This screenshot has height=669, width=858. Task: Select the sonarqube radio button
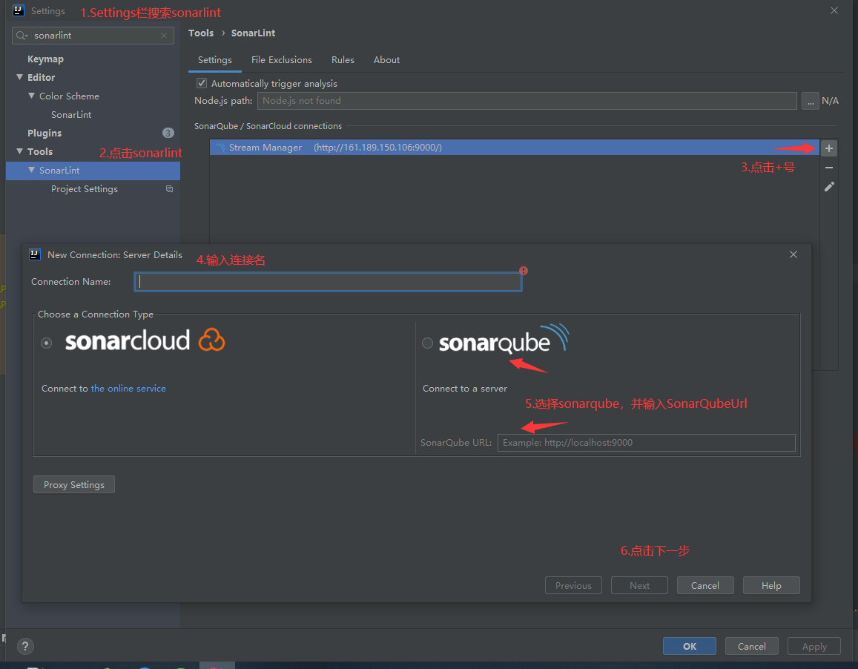[x=427, y=343]
